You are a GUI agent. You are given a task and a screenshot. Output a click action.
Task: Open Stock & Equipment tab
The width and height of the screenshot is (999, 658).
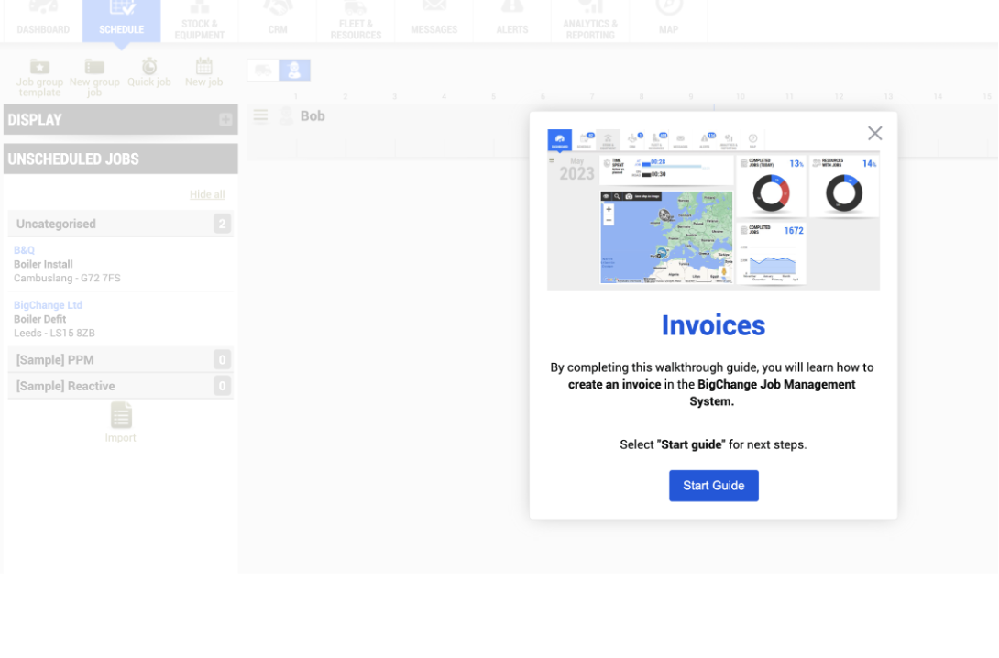point(200,21)
